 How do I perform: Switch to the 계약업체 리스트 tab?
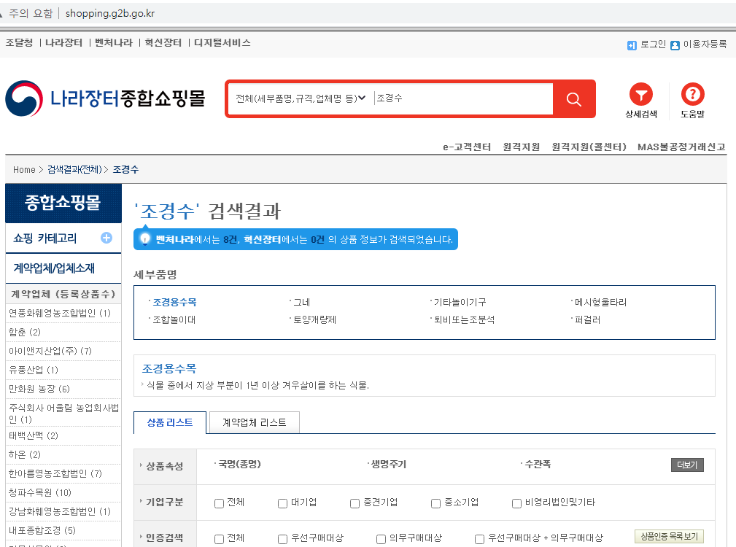pos(255,423)
